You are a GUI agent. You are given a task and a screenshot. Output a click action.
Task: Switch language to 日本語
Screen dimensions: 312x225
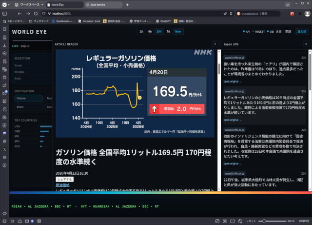click(302, 31)
